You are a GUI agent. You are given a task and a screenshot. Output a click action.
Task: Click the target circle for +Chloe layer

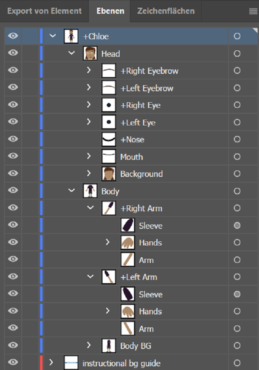point(237,36)
